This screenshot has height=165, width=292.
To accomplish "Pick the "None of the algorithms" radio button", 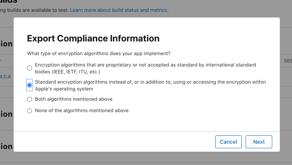I will [x=30, y=111].
